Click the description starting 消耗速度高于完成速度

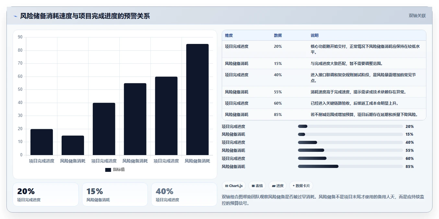[x=359, y=92]
